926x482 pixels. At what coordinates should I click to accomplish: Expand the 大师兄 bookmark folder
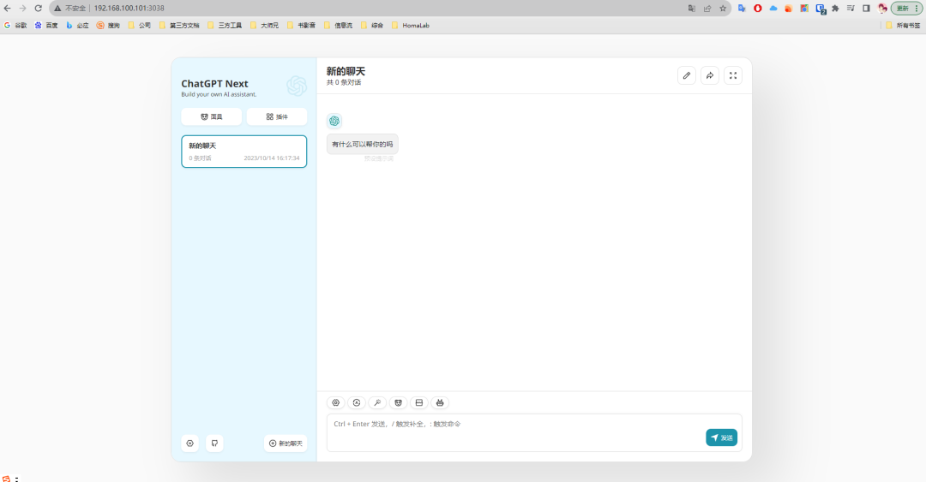coord(264,26)
